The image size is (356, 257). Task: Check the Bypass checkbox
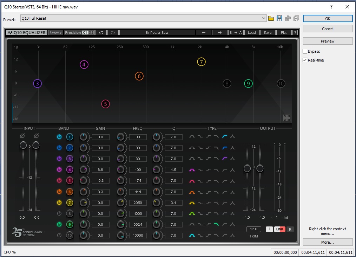tap(305, 51)
